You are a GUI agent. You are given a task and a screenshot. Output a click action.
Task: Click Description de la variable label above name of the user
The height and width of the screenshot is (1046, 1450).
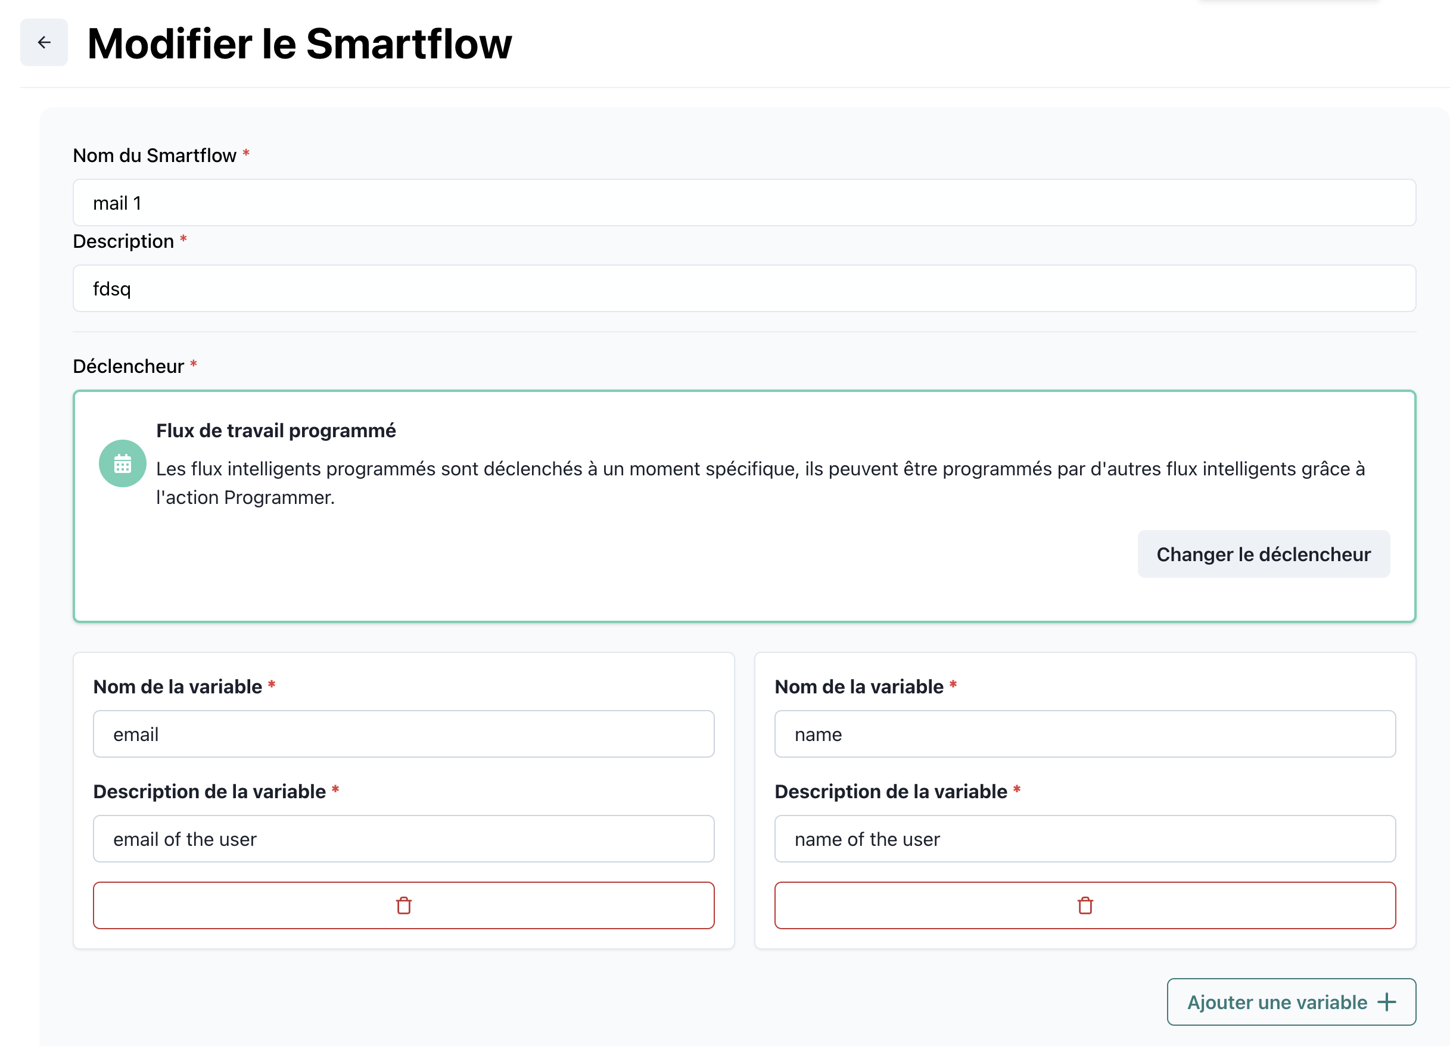(x=891, y=792)
